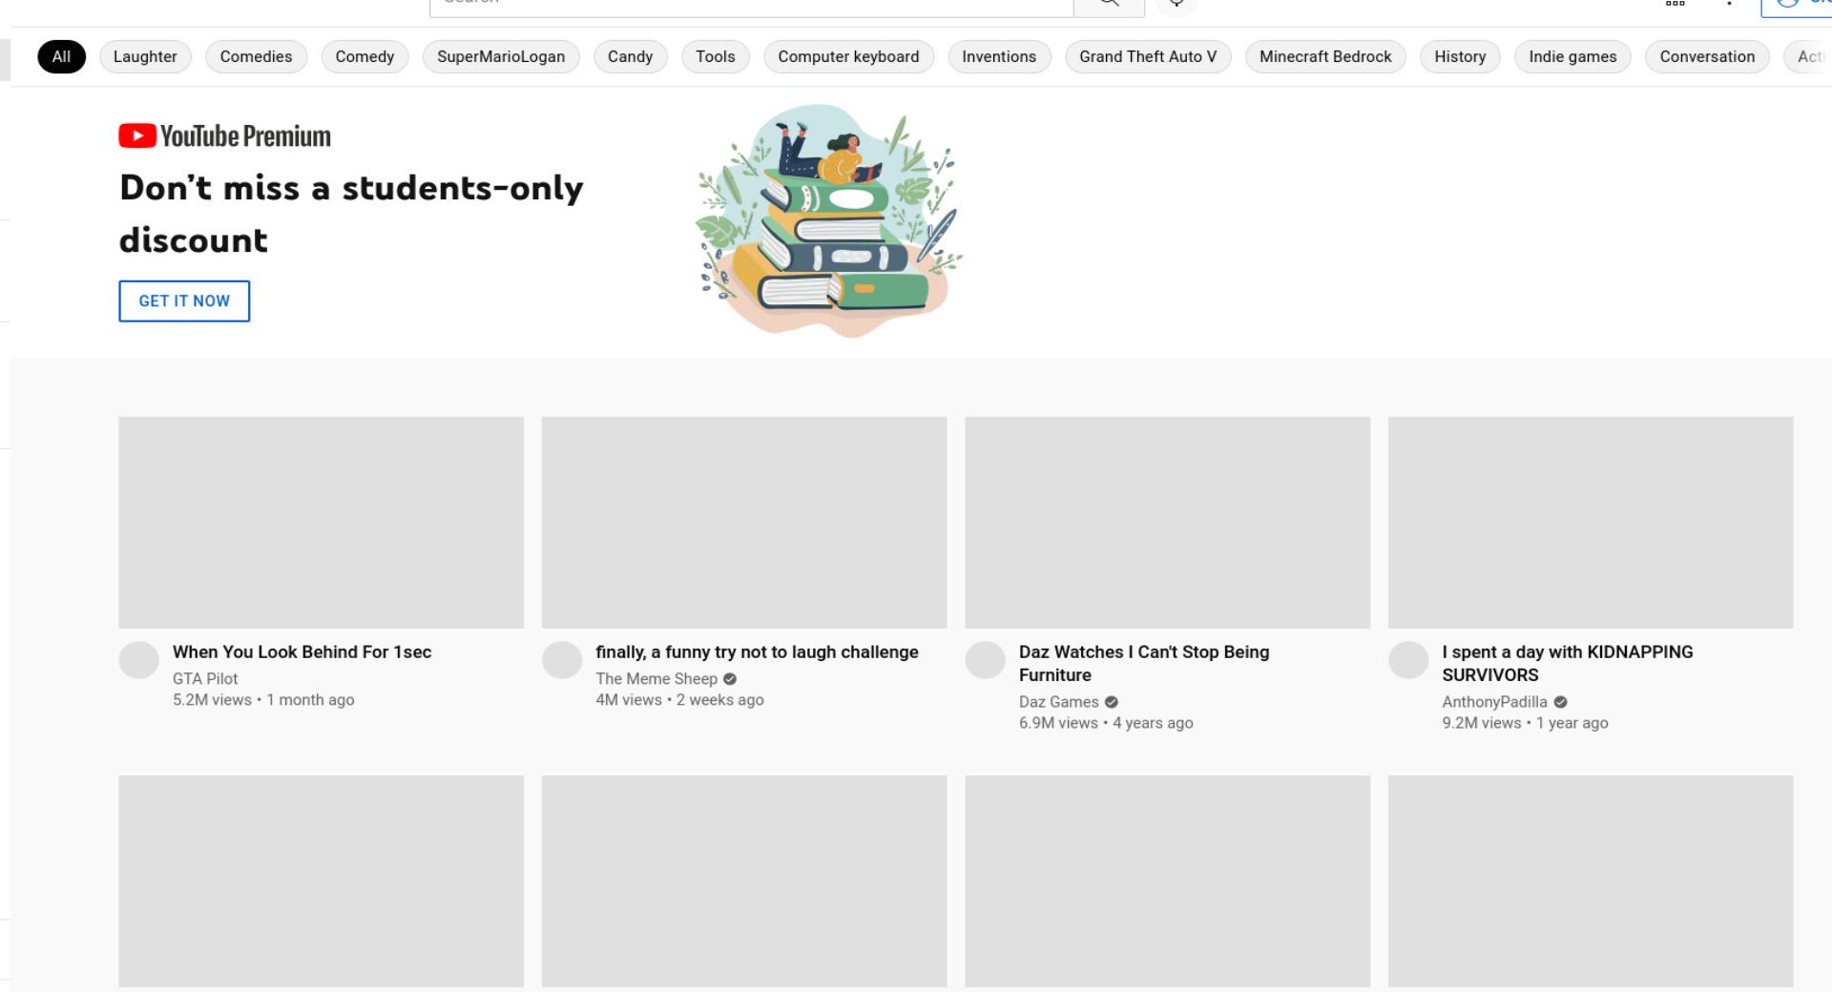
Task: Go to AnthonyPadilla channel name
Action: point(1494,702)
